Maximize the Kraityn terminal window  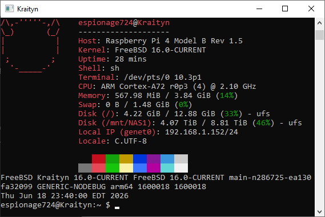285,9
